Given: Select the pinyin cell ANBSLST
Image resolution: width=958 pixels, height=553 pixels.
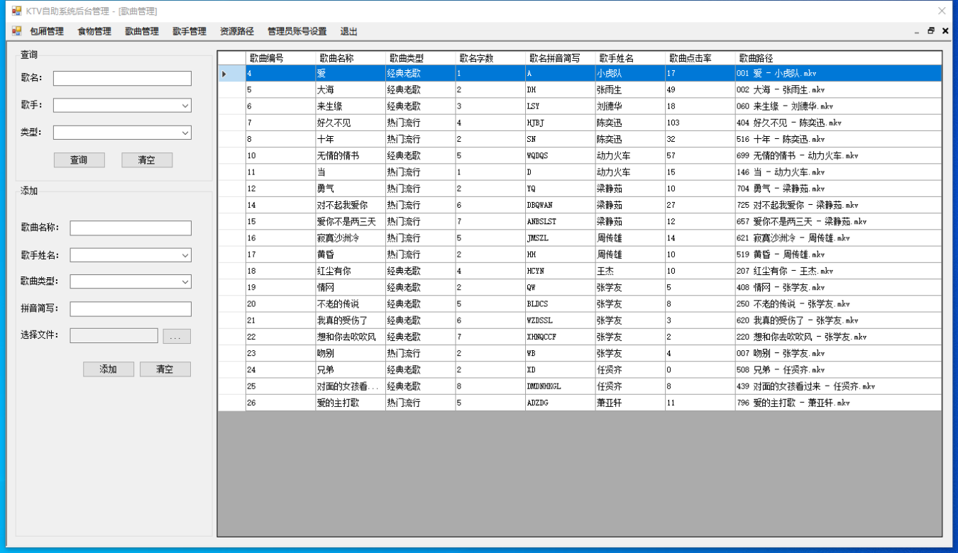Looking at the screenshot, I should [560, 221].
